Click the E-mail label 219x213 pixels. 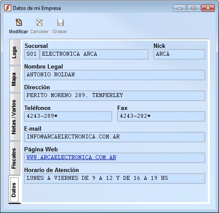pos(33,129)
